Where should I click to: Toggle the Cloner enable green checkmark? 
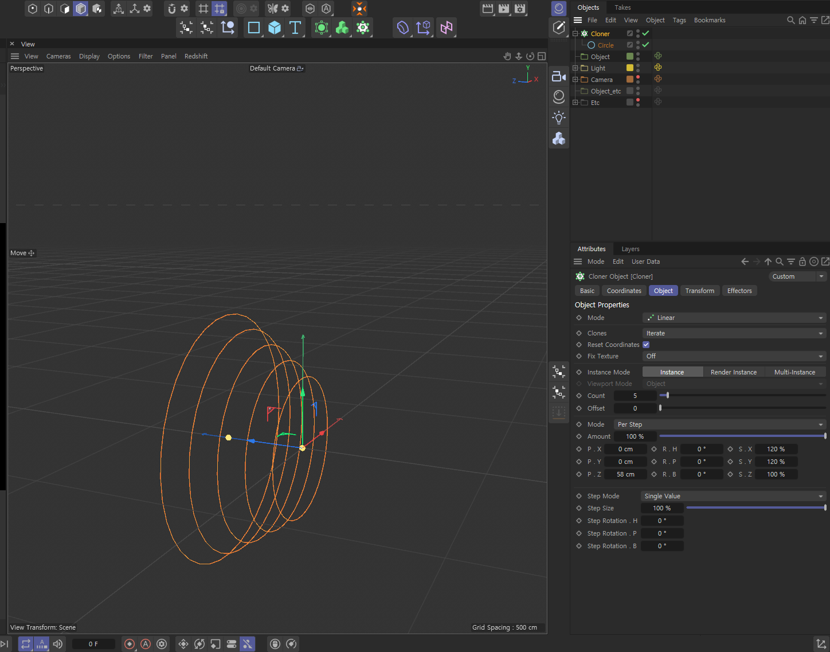coord(646,33)
